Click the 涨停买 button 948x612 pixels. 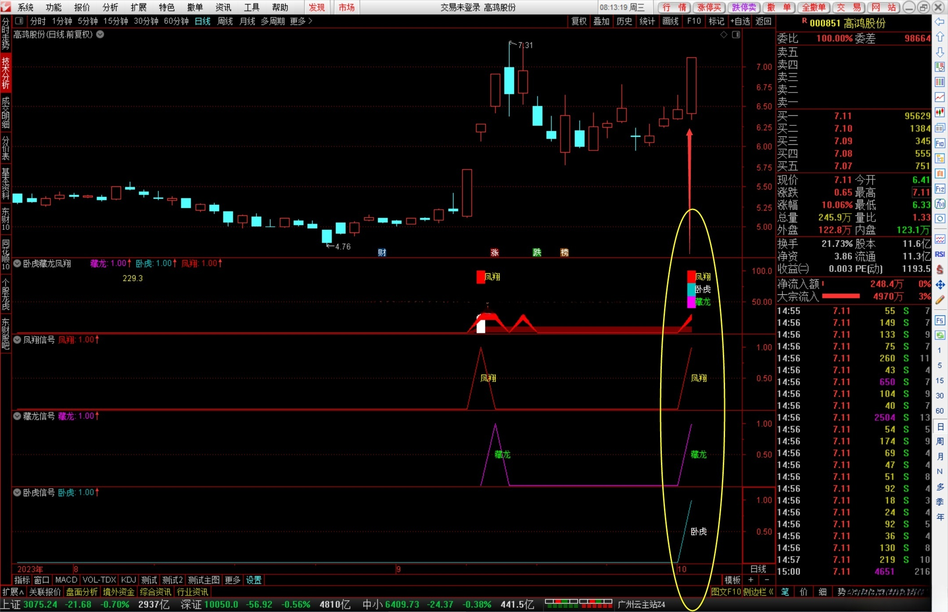[709, 7]
